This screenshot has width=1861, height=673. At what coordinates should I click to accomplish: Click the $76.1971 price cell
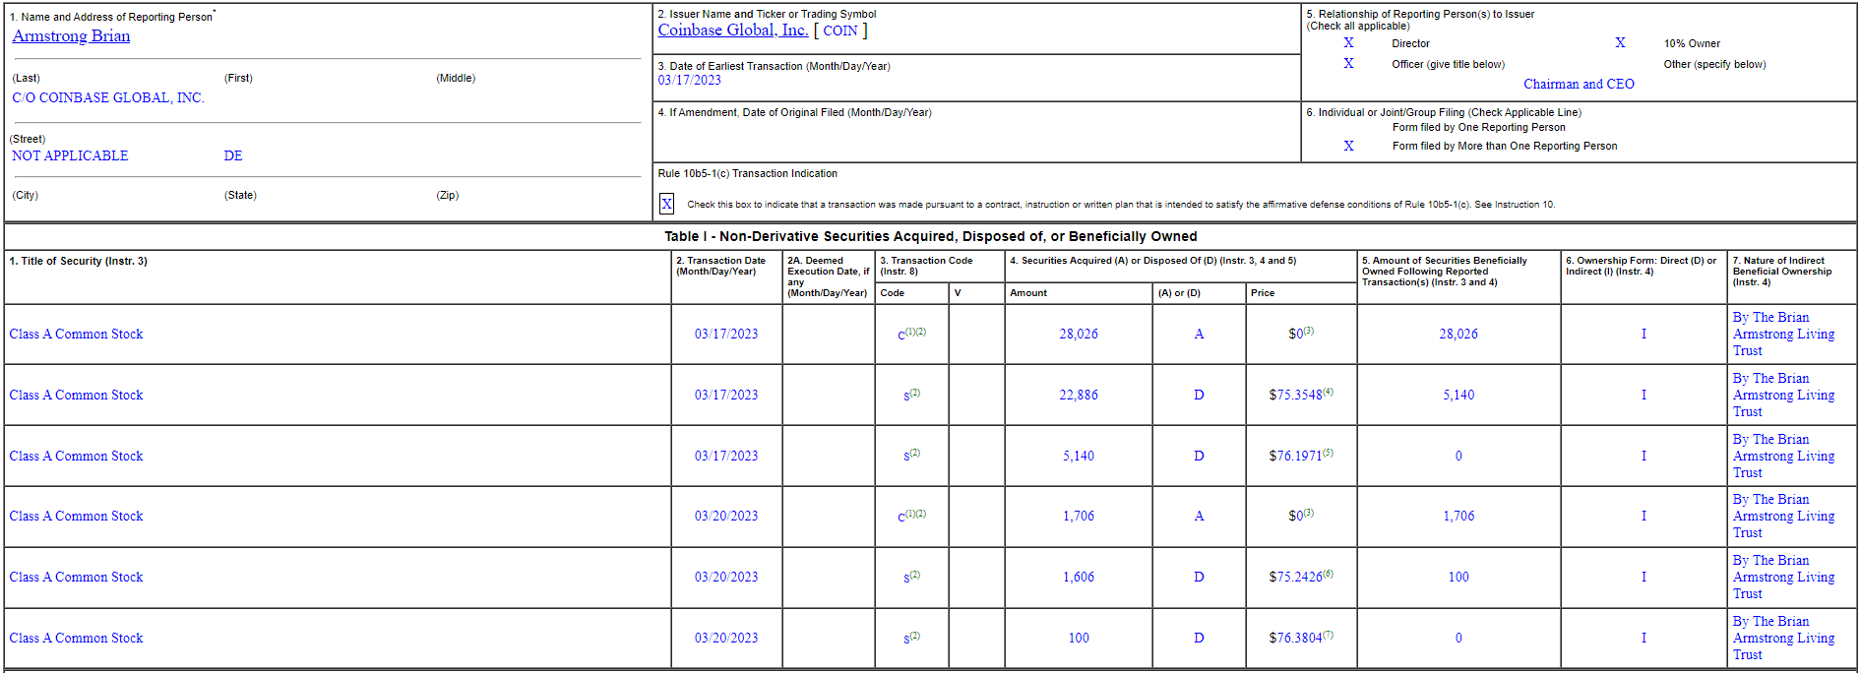[x=1301, y=456]
